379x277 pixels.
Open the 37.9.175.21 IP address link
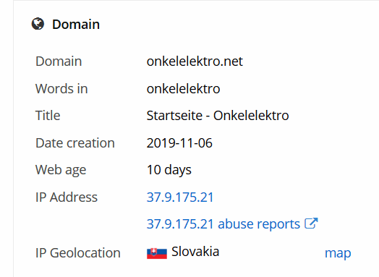click(180, 197)
